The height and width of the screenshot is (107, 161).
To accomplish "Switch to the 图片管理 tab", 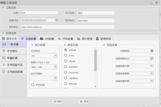I will [x=84, y=39].
